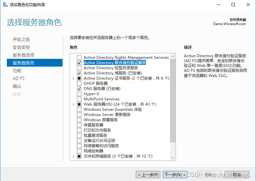Expand Active Directory 证书服务 tree node

pos(74,78)
